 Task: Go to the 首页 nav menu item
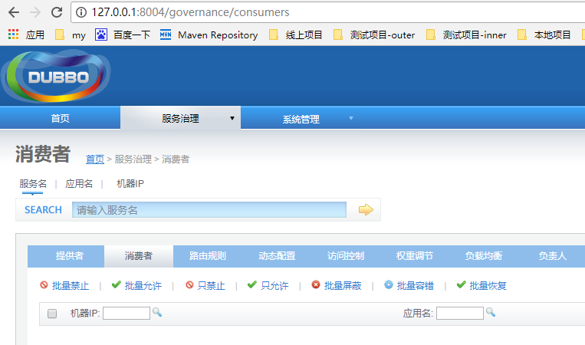[60, 118]
